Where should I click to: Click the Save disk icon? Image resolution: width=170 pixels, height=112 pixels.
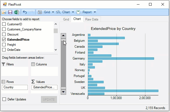click(x=10, y=12)
